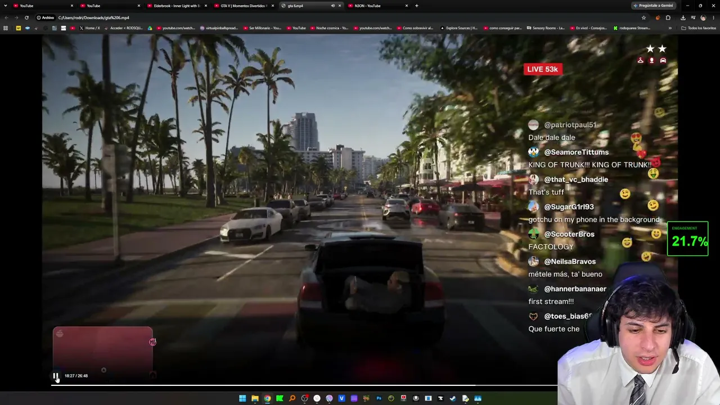720x405 pixels.
Task: Close the Elderbrook - Inner Light tab
Action: 205,6
